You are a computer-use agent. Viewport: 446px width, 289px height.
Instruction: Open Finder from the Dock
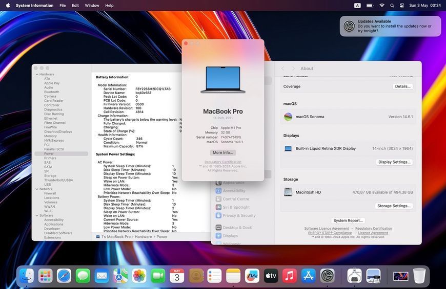click(x=27, y=276)
